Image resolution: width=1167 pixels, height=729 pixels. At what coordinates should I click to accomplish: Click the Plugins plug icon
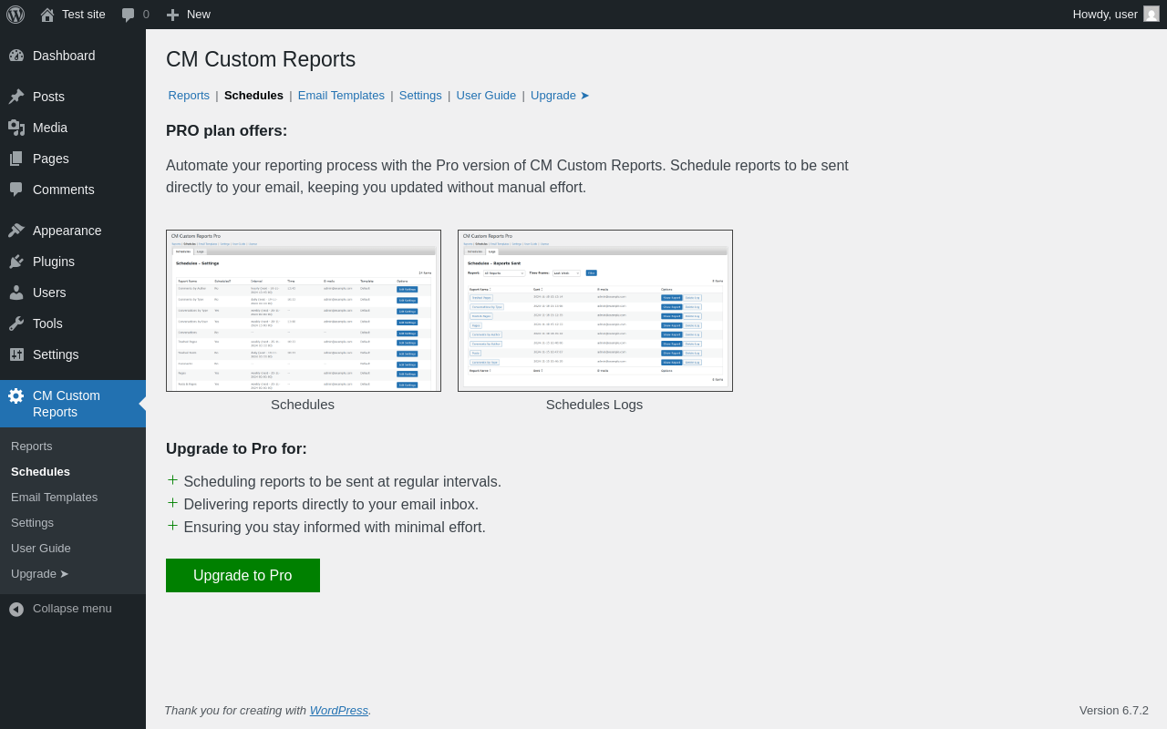pos(16,262)
